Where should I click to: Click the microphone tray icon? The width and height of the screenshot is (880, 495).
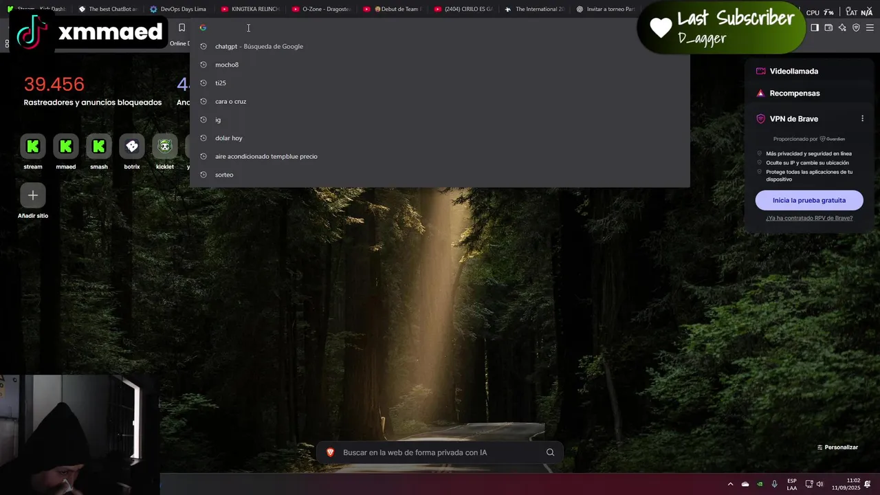[x=775, y=484]
